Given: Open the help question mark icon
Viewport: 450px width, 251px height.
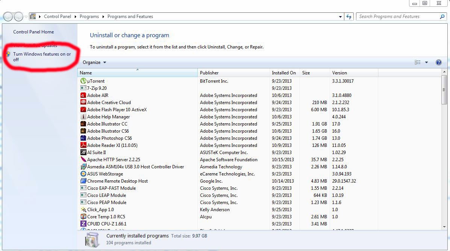Looking at the screenshot, I should [438, 62].
